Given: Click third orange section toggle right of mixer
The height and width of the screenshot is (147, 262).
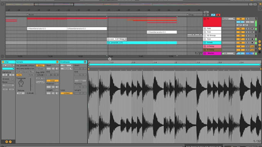Looking at the screenshot, I should (x=260, y=48).
